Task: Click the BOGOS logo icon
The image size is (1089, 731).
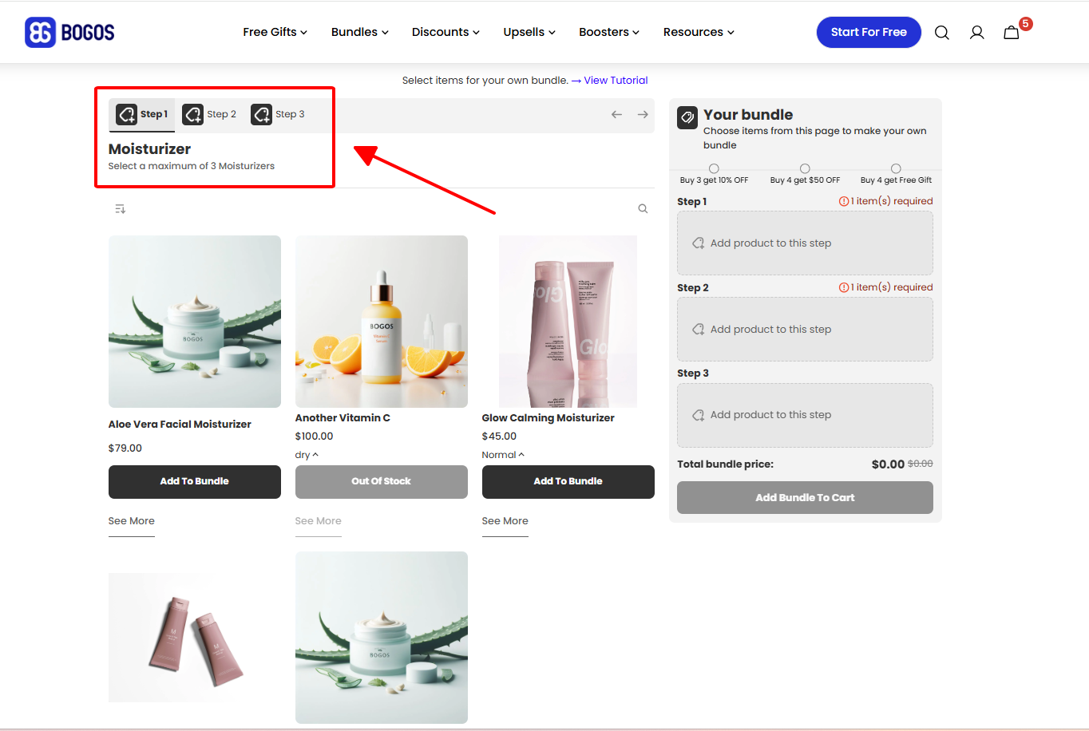Action: [40, 33]
